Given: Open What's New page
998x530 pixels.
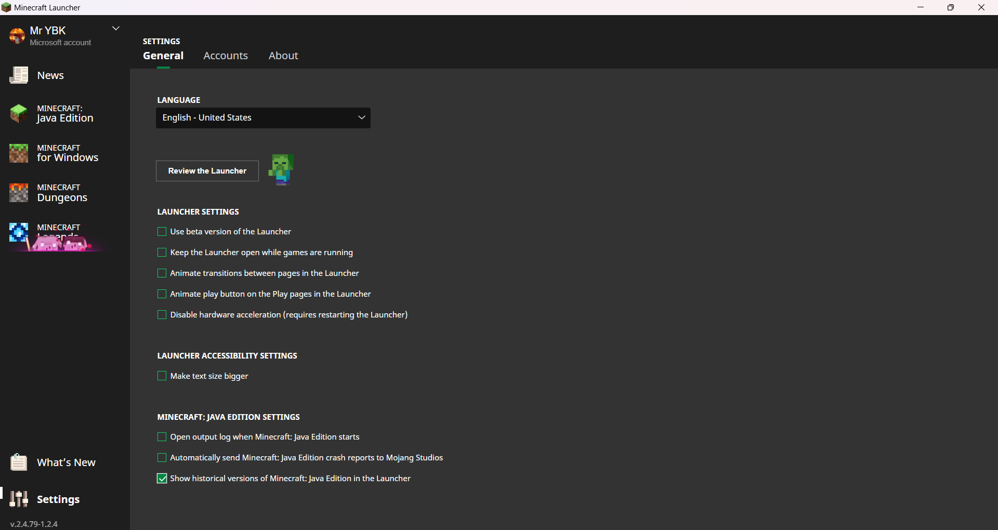Looking at the screenshot, I should click(x=66, y=462).
